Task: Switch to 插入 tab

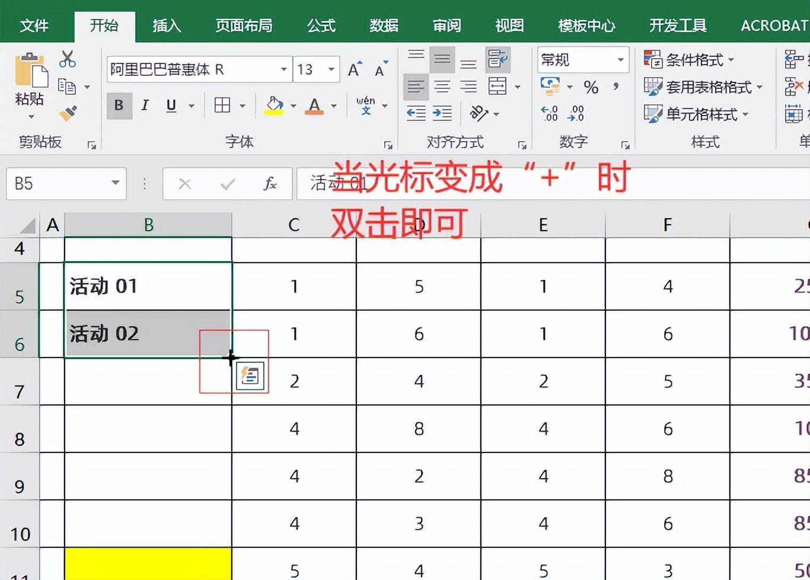Action: [x=167, y=26]
